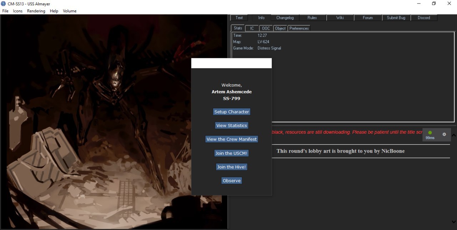Select the Object tab

[x=280, y=28]
